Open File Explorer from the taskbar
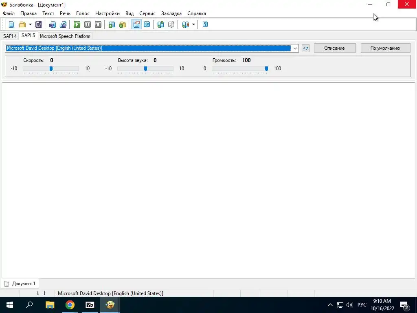 (x=50, y=305)
